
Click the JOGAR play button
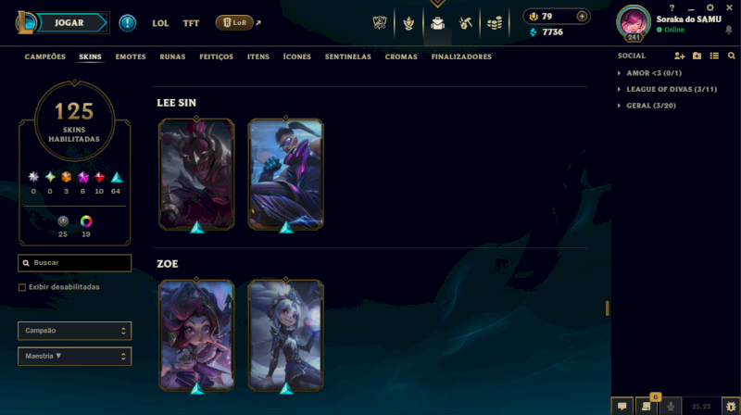[x=70, y=22]
